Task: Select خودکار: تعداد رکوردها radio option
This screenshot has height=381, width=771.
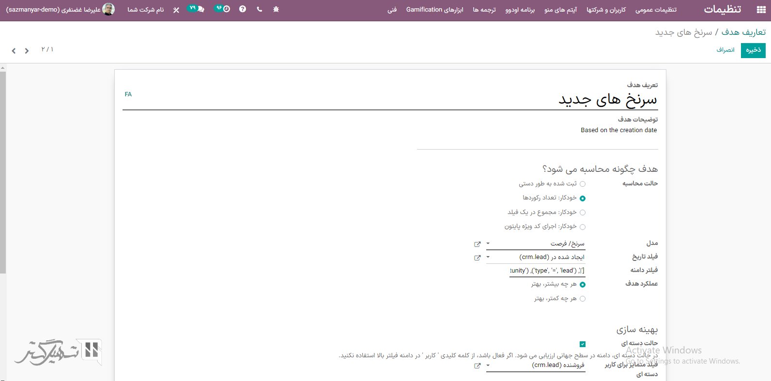Action: (583, 198)
